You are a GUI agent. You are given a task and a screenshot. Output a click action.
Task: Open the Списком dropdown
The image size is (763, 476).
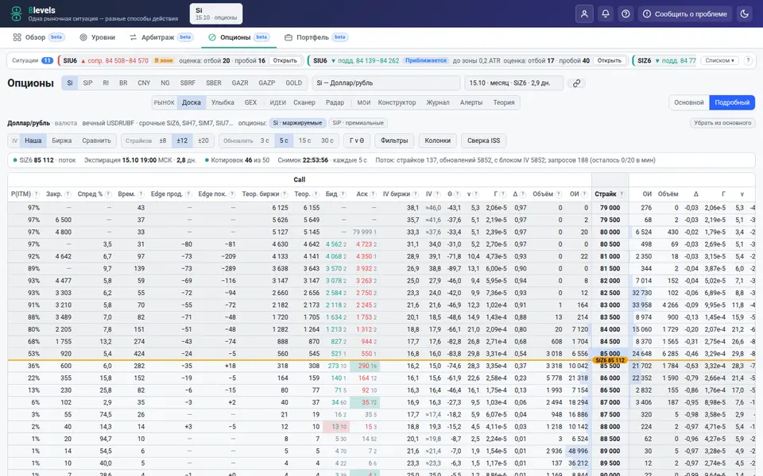click(720, 61)
